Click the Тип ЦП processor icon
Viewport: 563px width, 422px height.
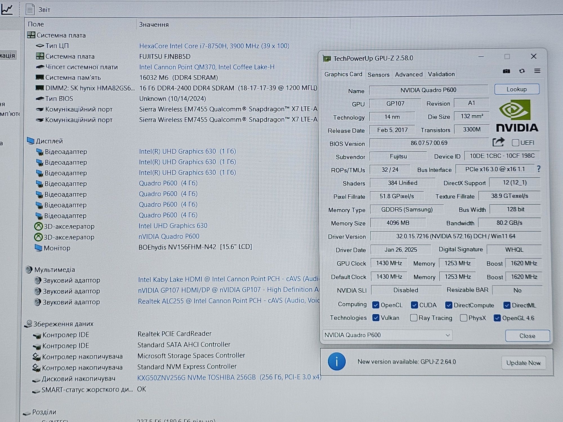[40, 46]
